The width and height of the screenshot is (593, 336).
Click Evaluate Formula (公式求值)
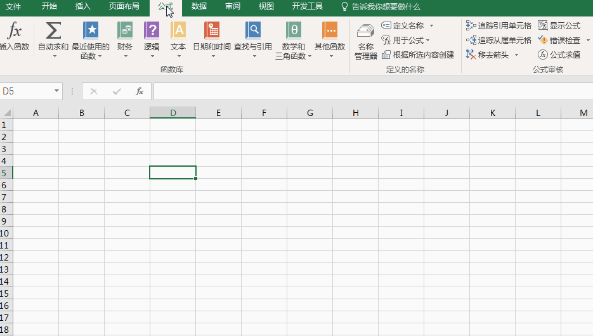pyautogui.click(x=559, y=55)
